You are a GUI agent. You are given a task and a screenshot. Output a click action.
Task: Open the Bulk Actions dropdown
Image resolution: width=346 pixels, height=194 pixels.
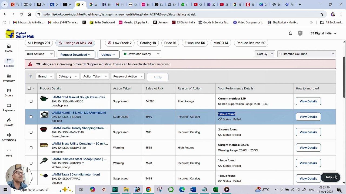pyautogui.click(x=40, y=54)
